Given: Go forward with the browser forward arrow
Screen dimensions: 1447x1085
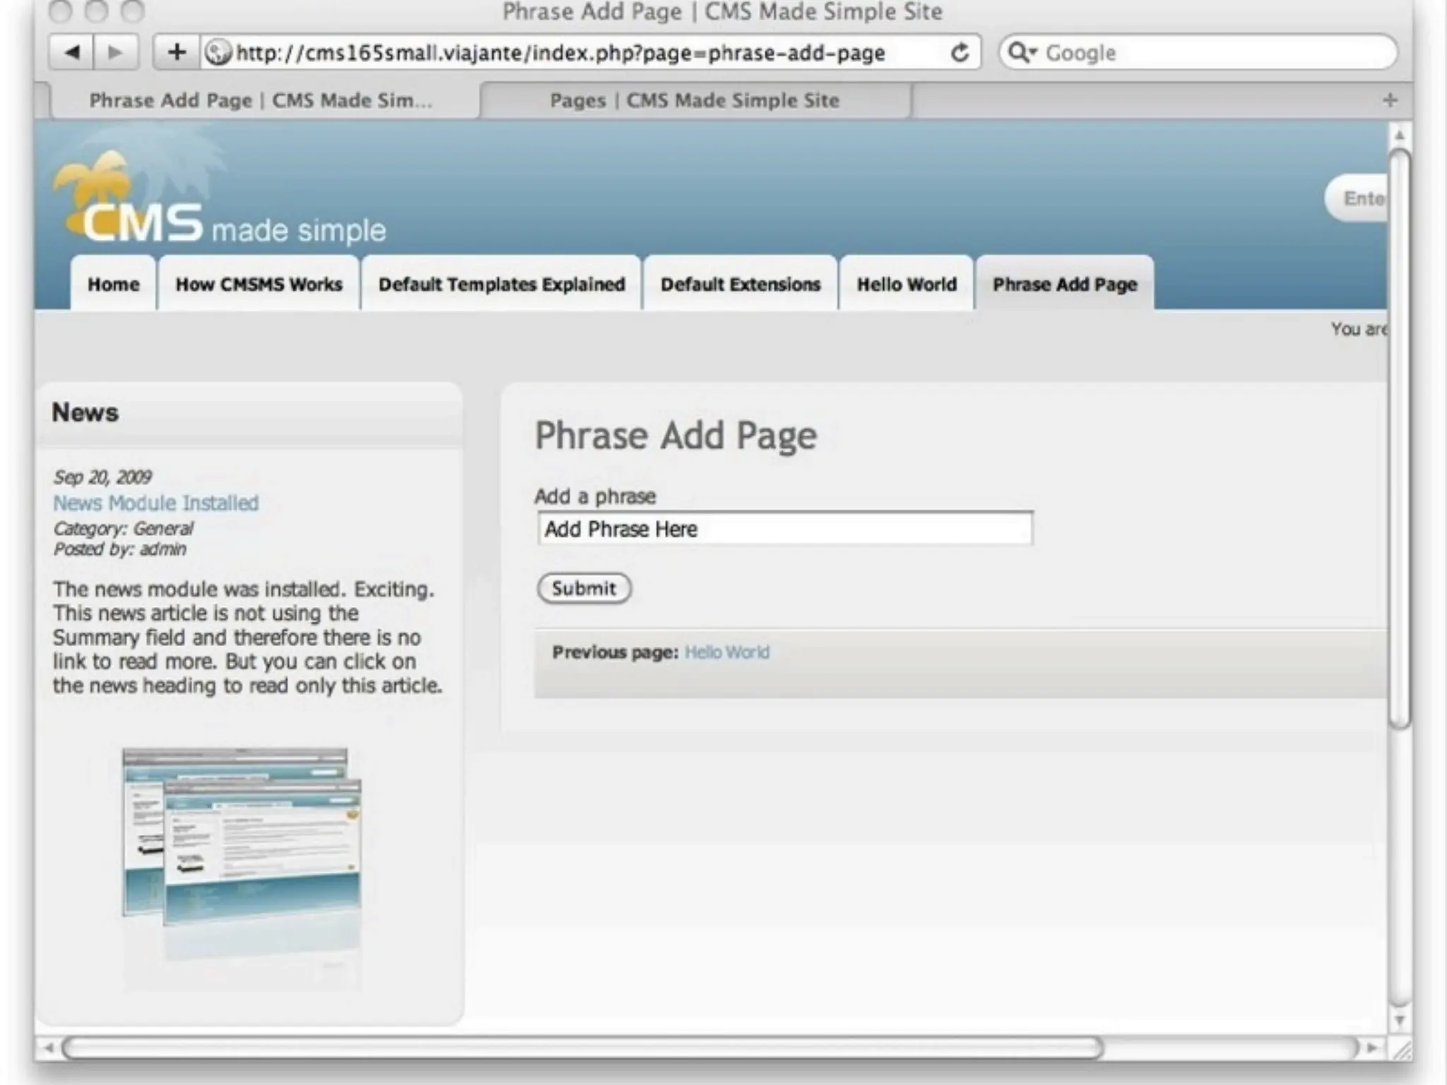Looking at the screenshot, I should pos(115,52).
